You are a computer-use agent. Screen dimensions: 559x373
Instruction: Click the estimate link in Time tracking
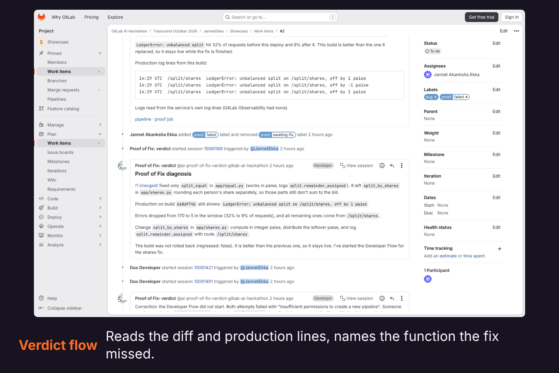[x=448, y=256]
